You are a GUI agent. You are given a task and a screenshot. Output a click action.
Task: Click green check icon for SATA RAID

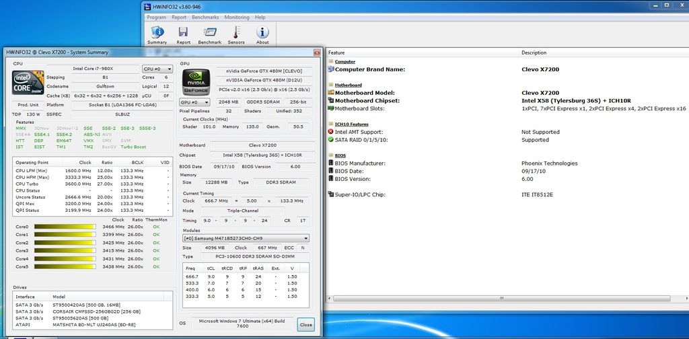pos(331,140)
